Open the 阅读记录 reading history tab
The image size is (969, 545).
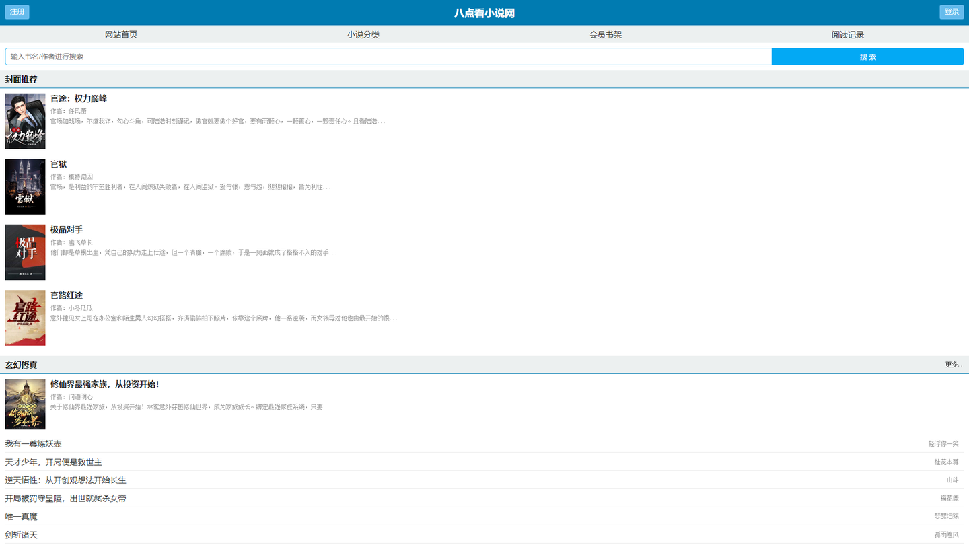(x=848, y=34)
